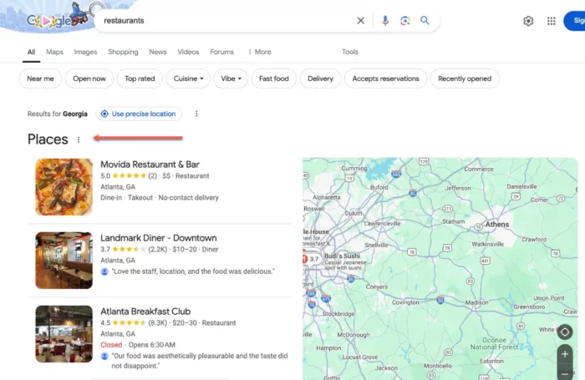The width and height of the screenshot is (585, 380).
Task: Zoom in on the map with plus
Action: (x=565, y=354)
